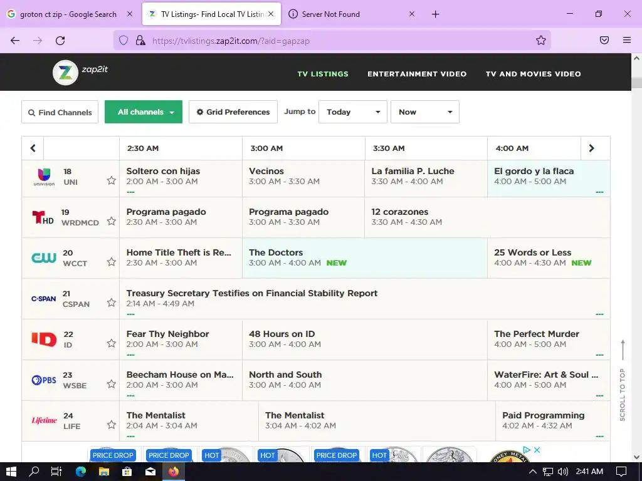Open TV LISTINGS nav item

coord(323,74)
